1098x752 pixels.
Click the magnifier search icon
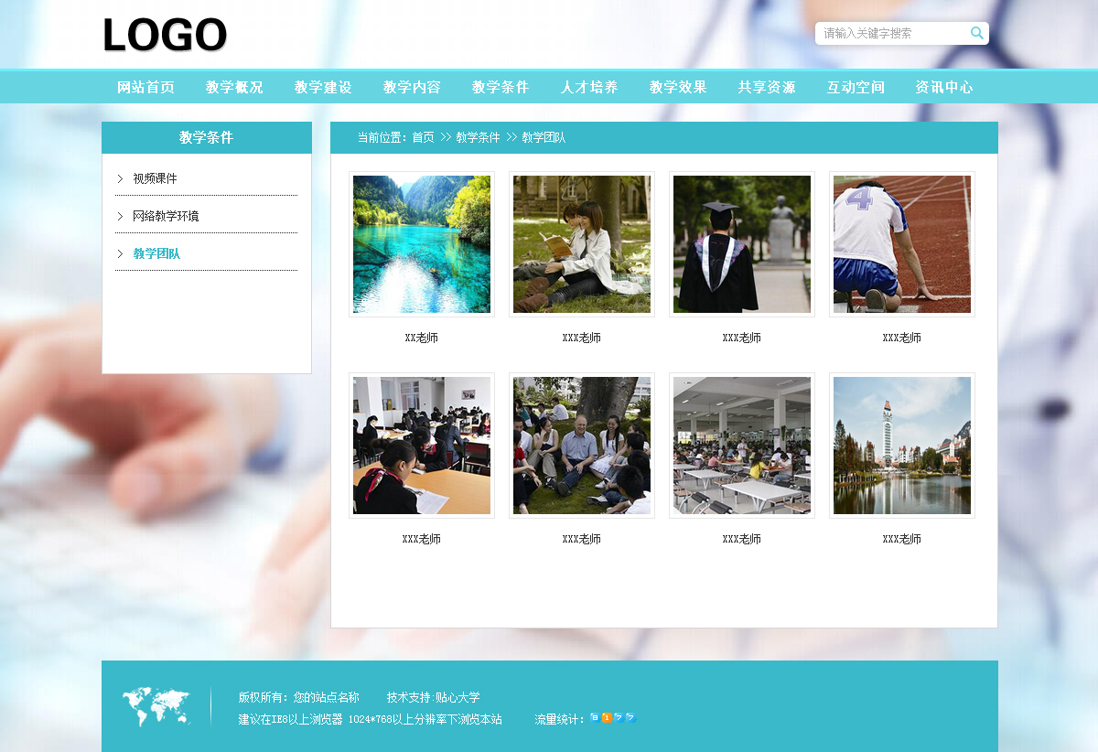click(x=976, y=34)
